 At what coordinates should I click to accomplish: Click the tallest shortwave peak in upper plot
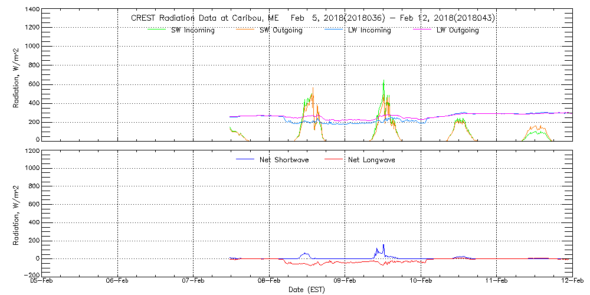click(x=384, y=81)
